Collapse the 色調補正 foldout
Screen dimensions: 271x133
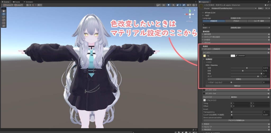point(204,59)
